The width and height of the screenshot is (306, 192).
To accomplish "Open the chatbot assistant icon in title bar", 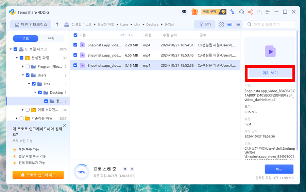I will (x=184, y=12).
